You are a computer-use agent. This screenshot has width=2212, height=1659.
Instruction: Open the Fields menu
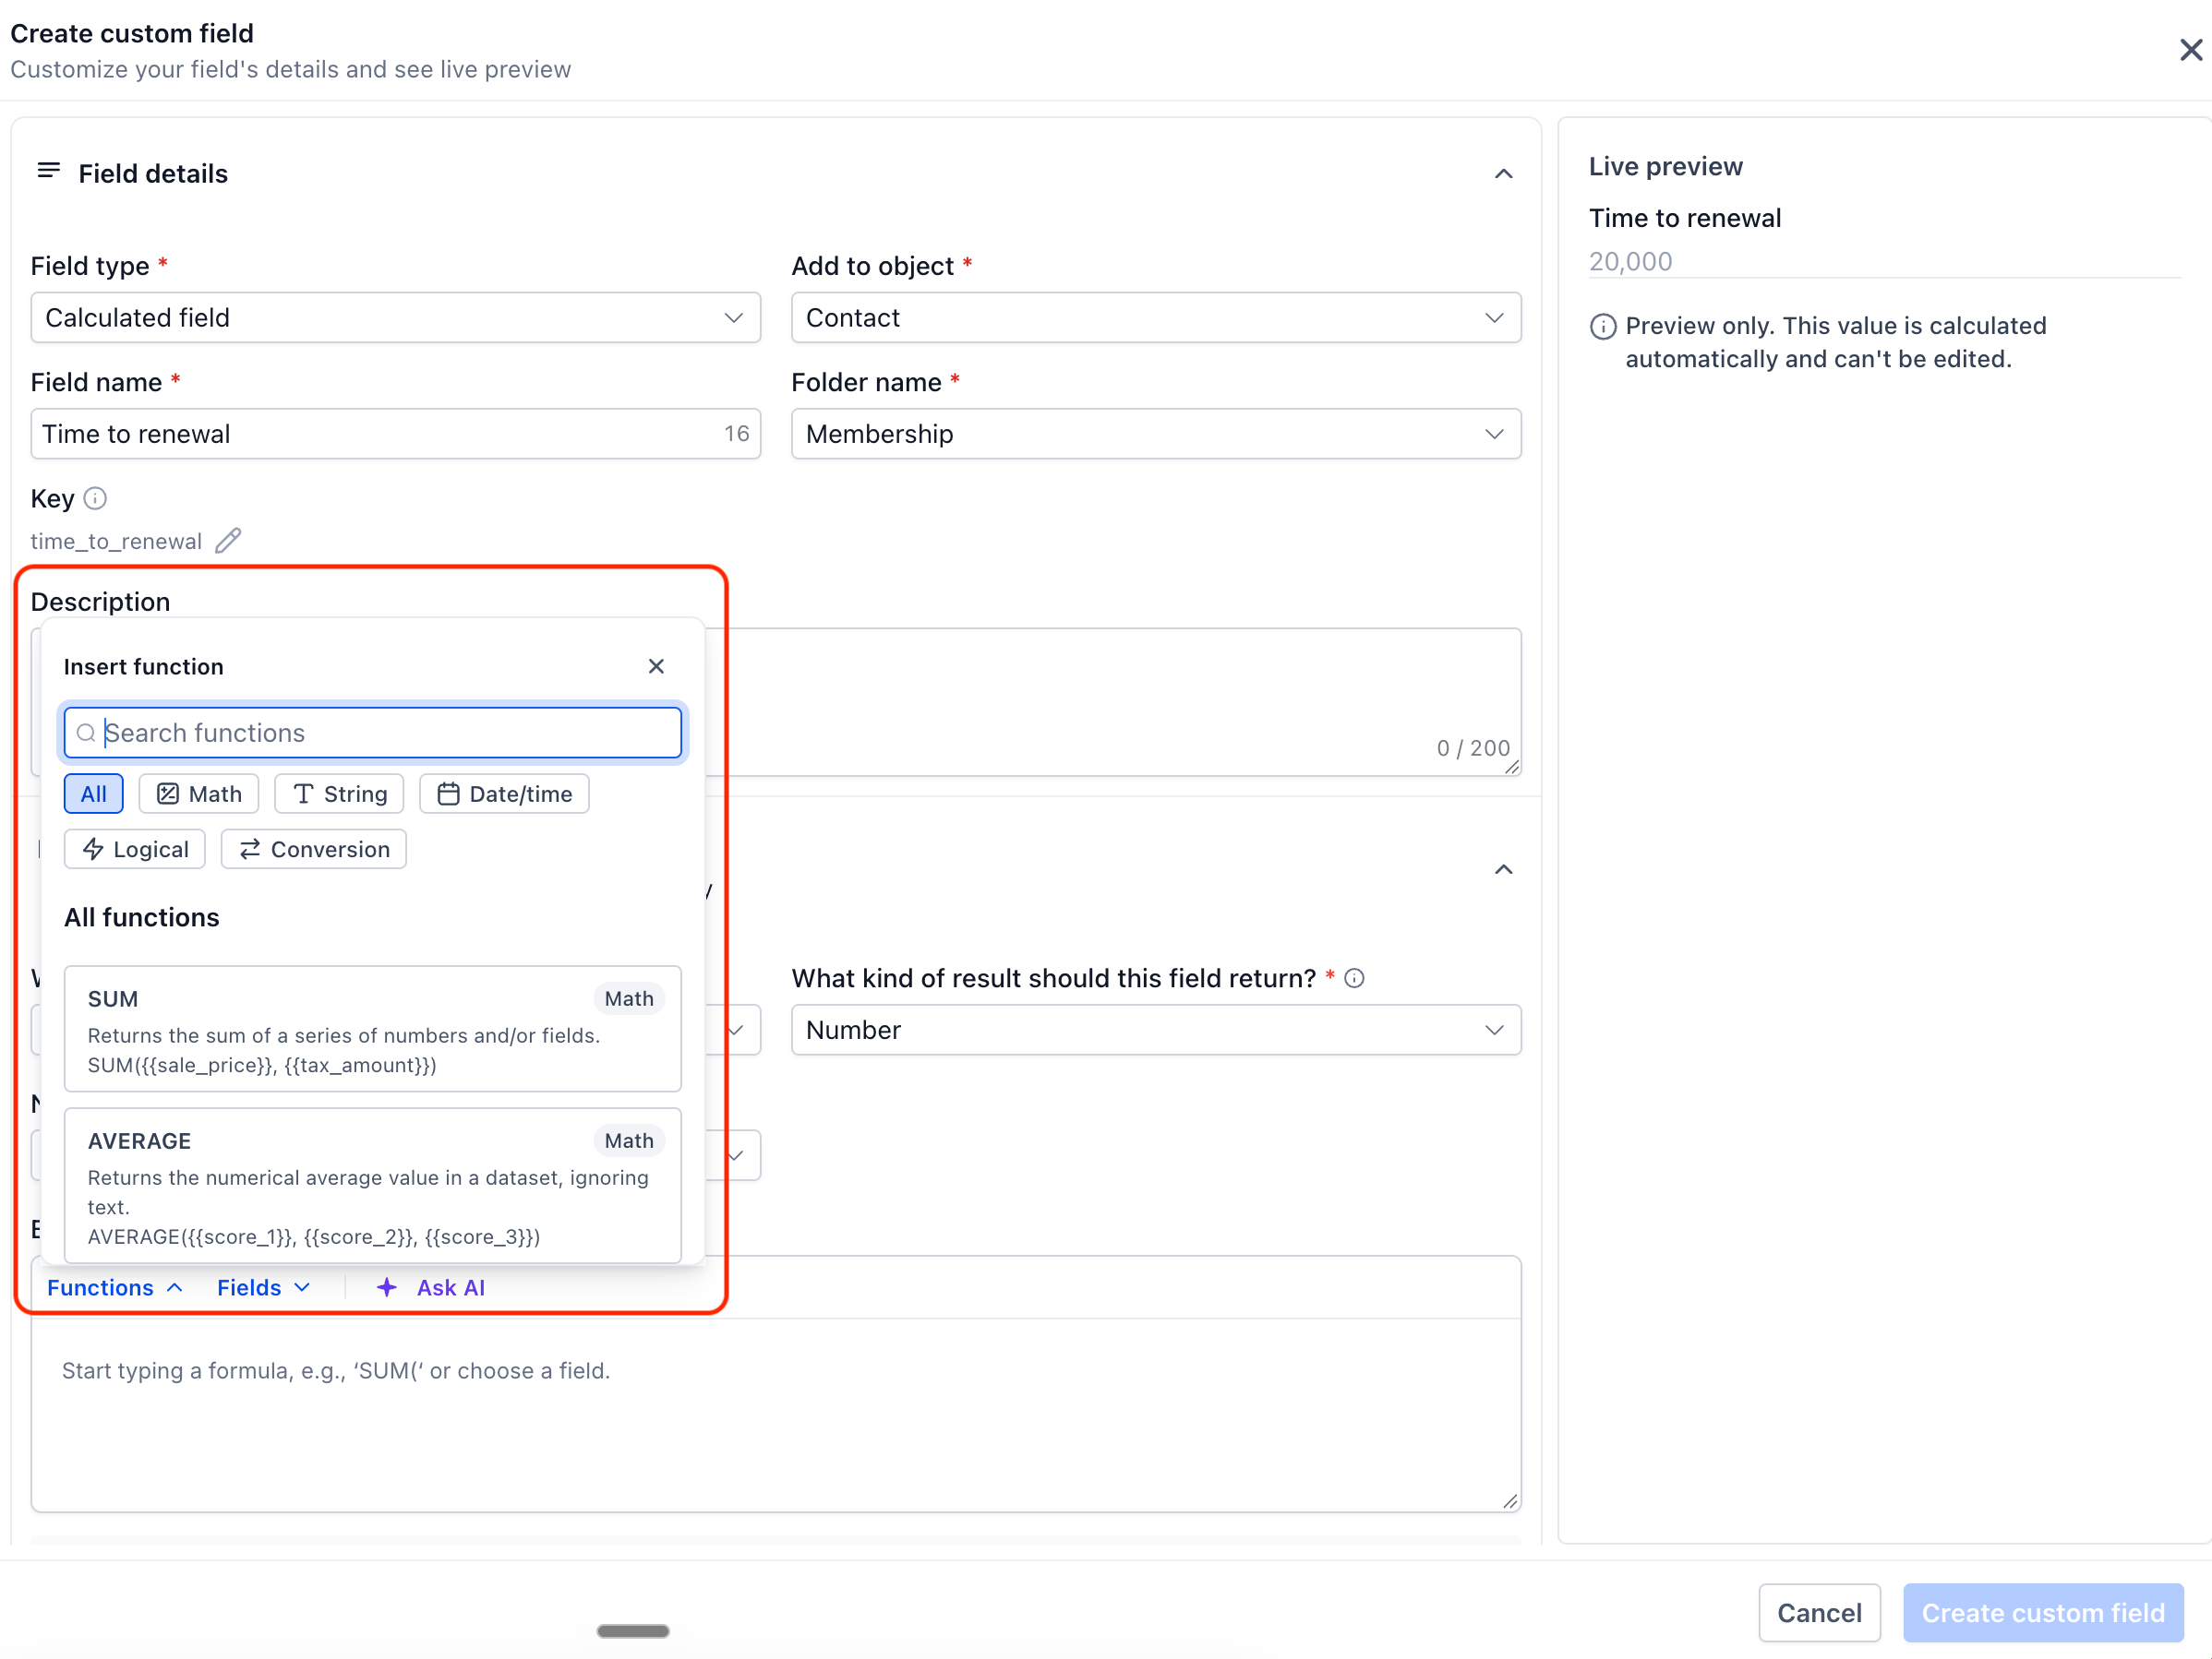[264, 1287]
